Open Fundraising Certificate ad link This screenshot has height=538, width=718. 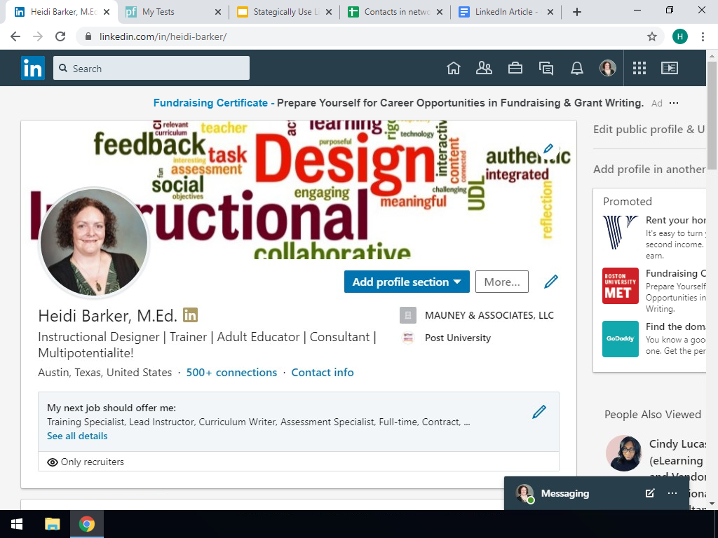[210, 103]
